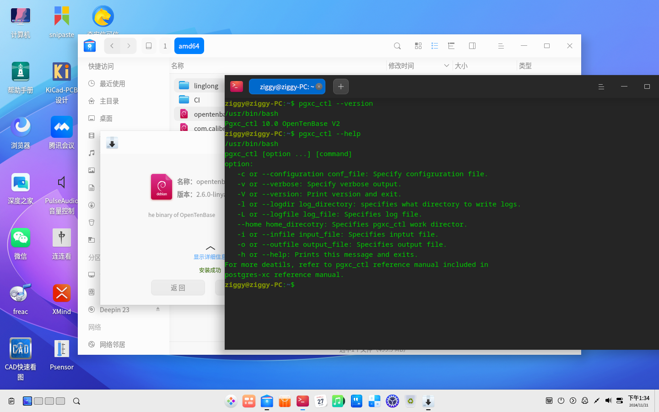Click the Terminal icon in the dock
This screenshot has height=412, width=659.
coord(302,401)
